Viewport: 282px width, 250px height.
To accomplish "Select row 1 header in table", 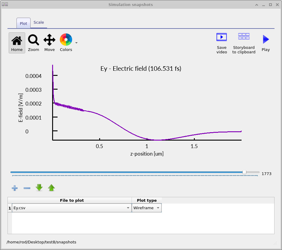I will 10,208.
